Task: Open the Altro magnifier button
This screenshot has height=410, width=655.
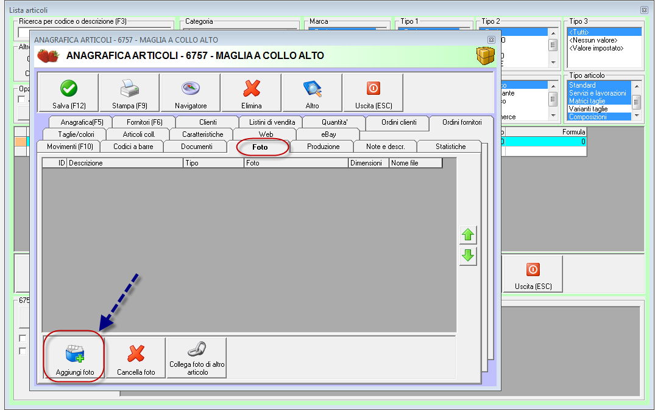Action: tap(312, 93)
